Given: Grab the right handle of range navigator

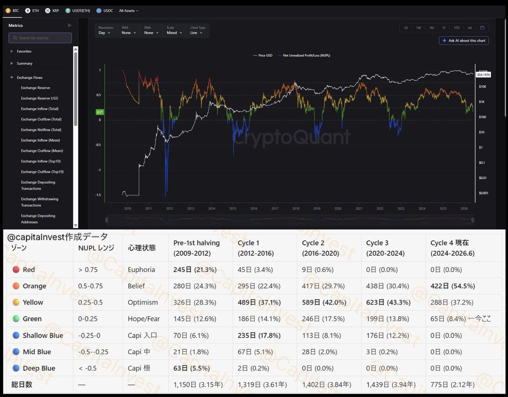Looking at the screenshot, I should click(473, 220).
